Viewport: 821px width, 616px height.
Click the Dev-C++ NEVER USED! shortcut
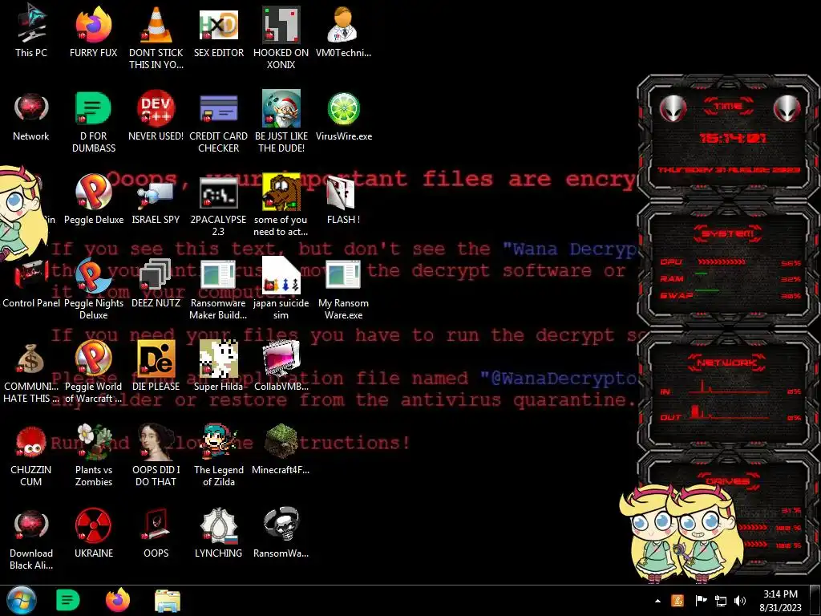(x=156, y=116)
